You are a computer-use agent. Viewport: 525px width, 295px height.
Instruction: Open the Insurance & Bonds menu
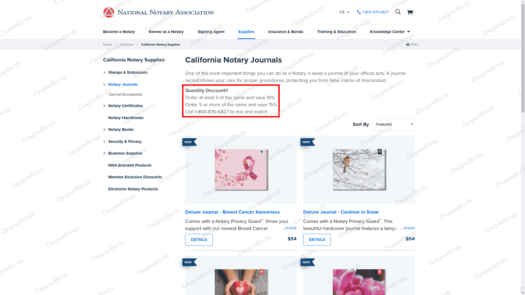pyautogui.click(x=285, y=32)
